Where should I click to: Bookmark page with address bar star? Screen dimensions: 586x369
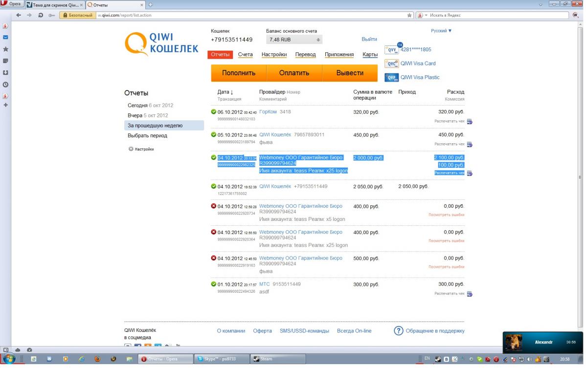(x=409, y=15)
